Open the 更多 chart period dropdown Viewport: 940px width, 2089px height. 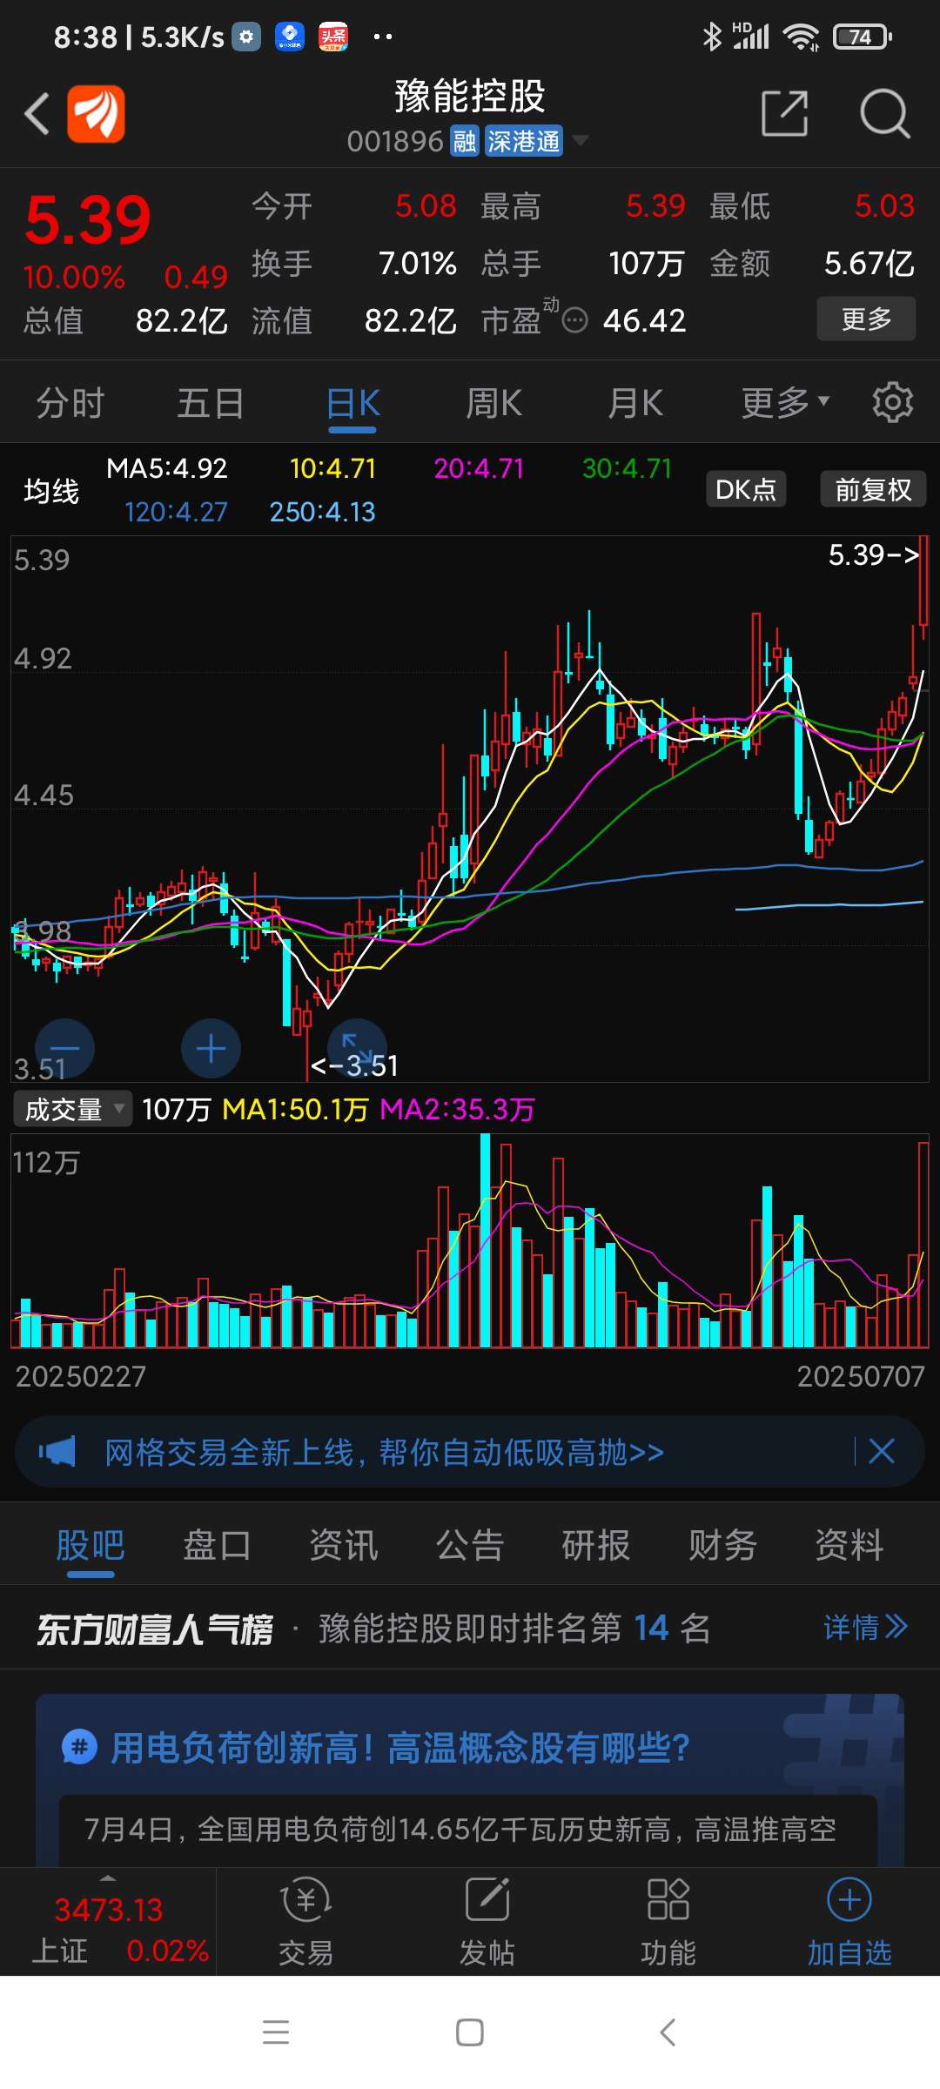(x=785, y=403)
